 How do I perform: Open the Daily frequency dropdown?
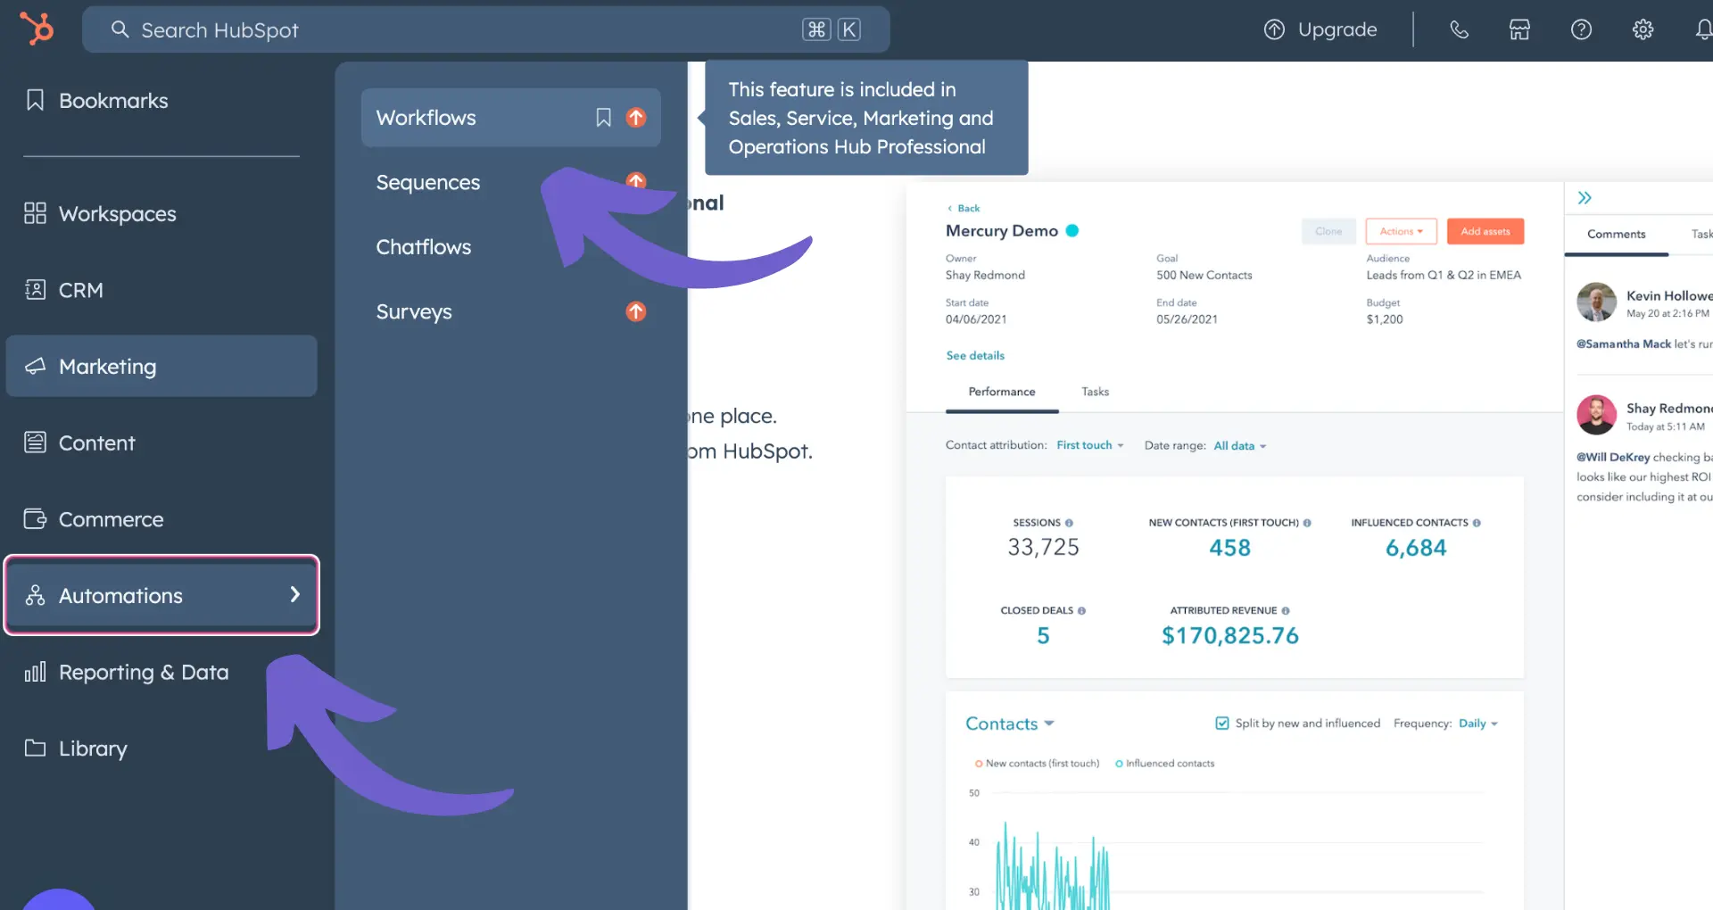click(x=1478, y=724)
